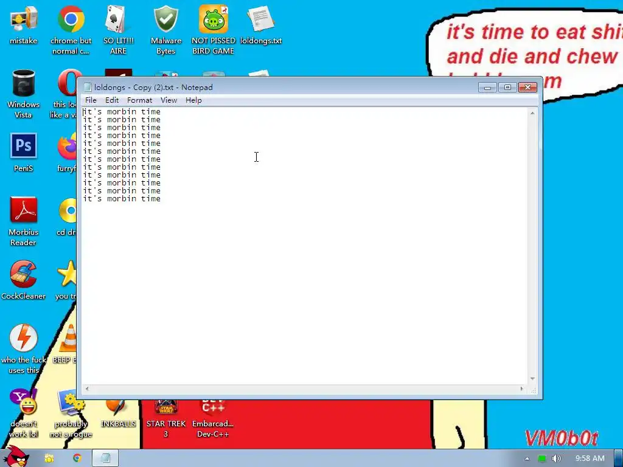Switch to the Notepad taskbar button
This screenshot has height=467, width=623.
coord(105,458)
